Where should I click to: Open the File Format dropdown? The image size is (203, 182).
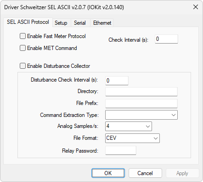[132, 138]
